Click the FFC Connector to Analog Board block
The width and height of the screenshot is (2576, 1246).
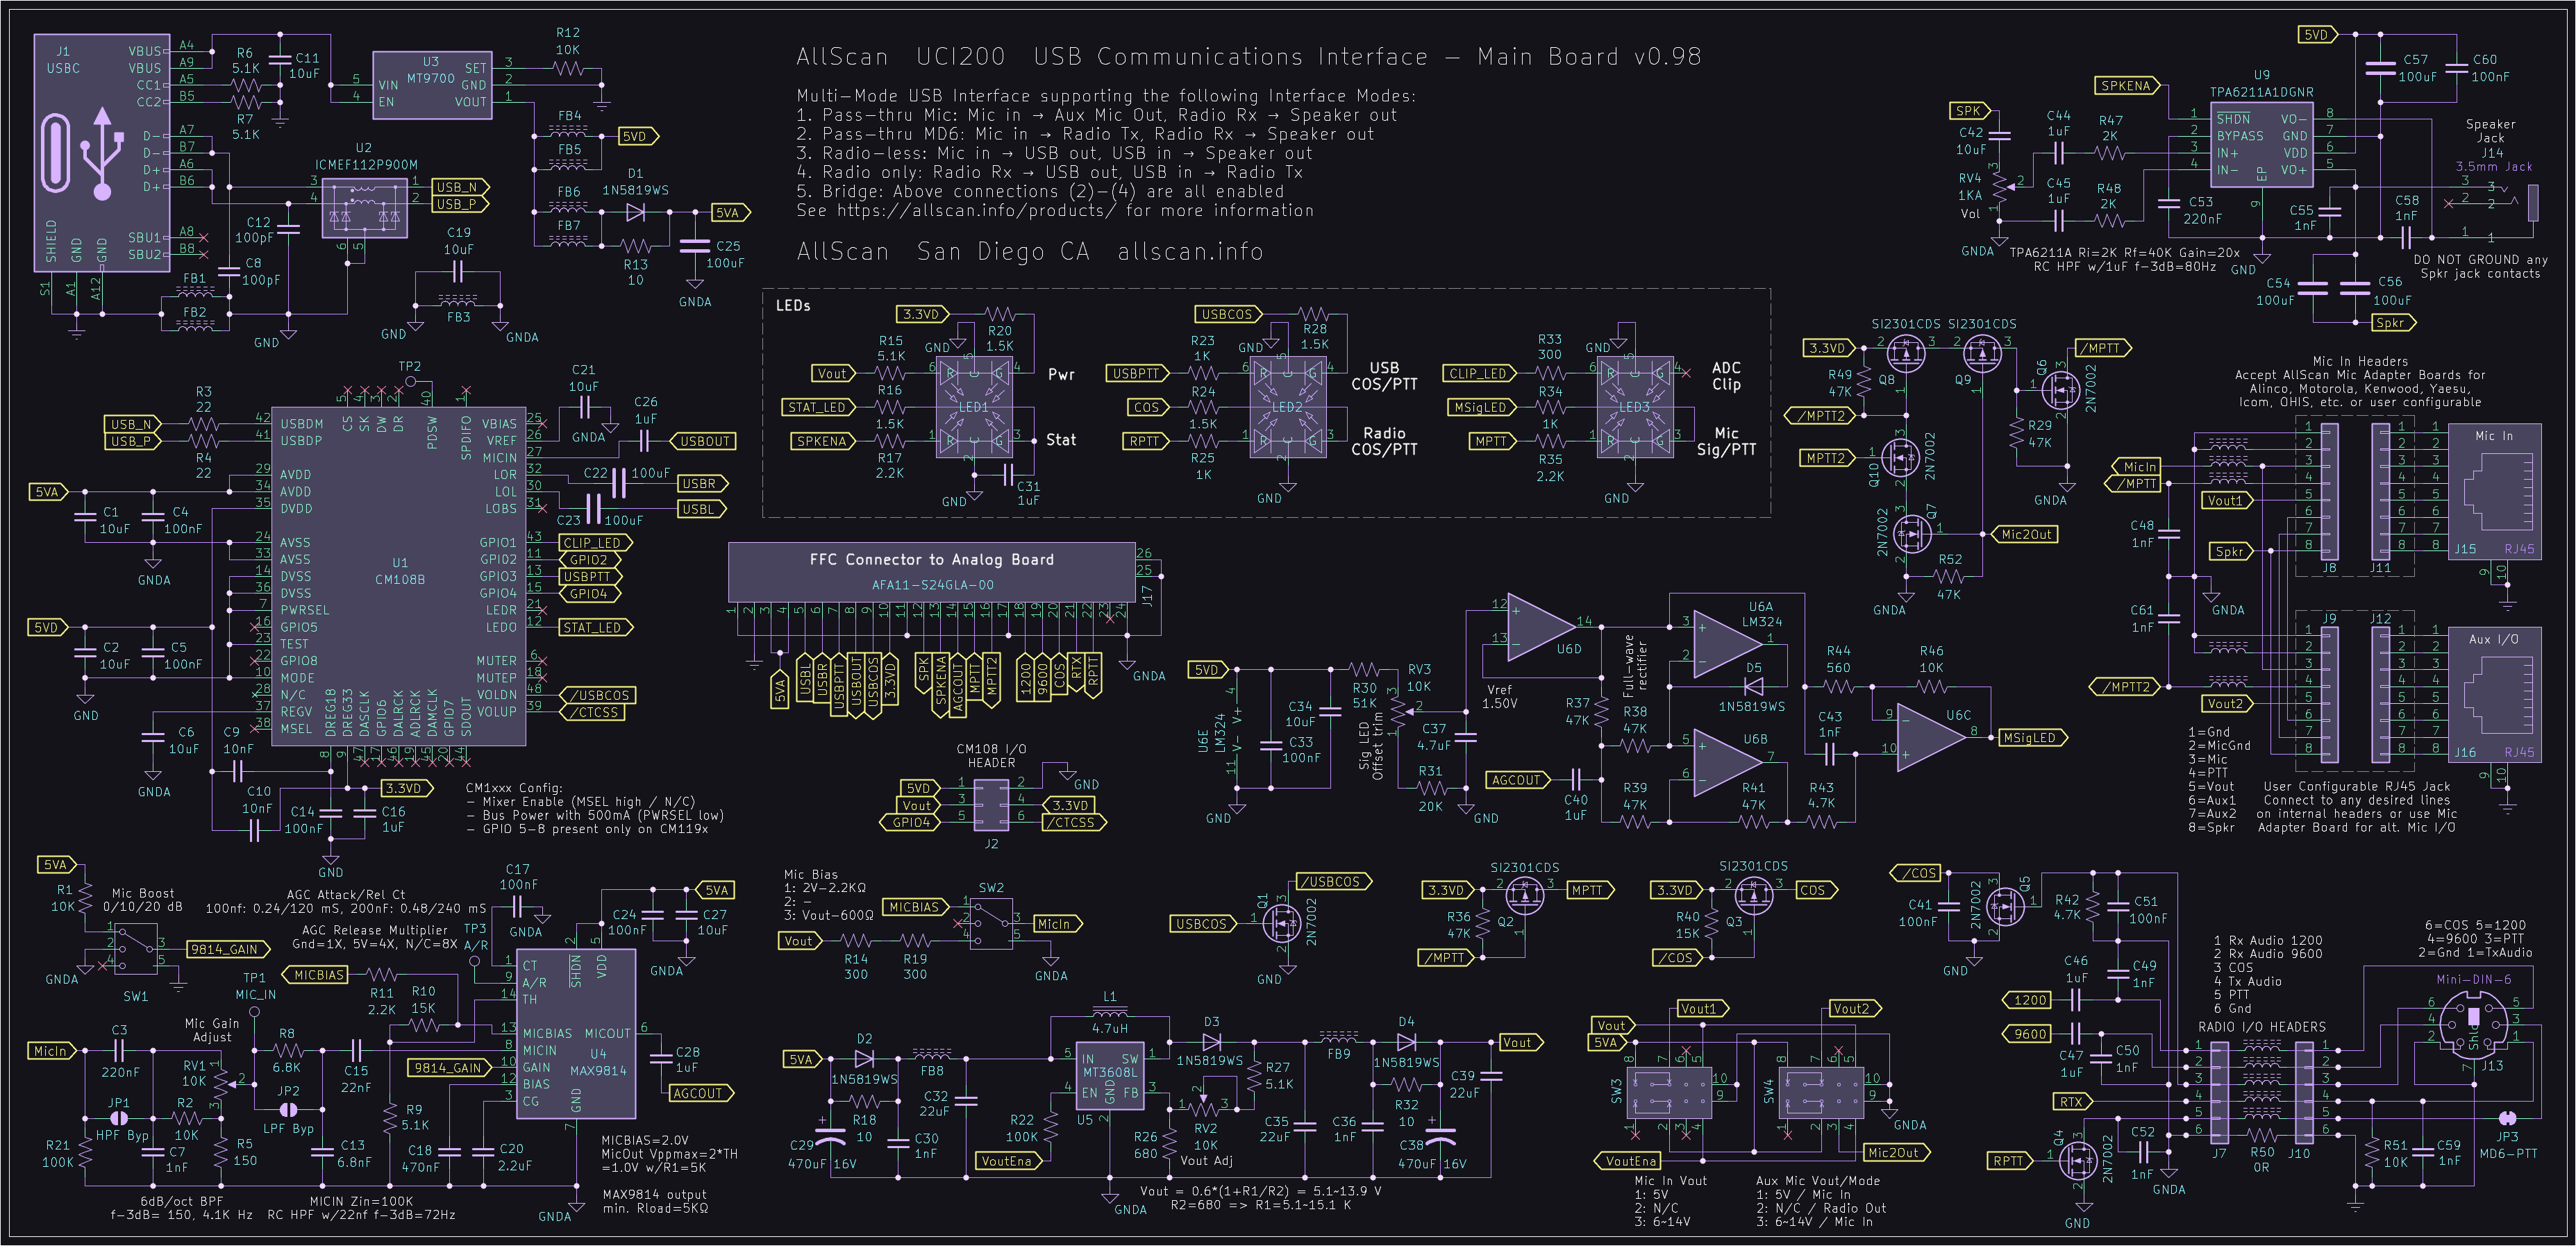coord(931,572)
